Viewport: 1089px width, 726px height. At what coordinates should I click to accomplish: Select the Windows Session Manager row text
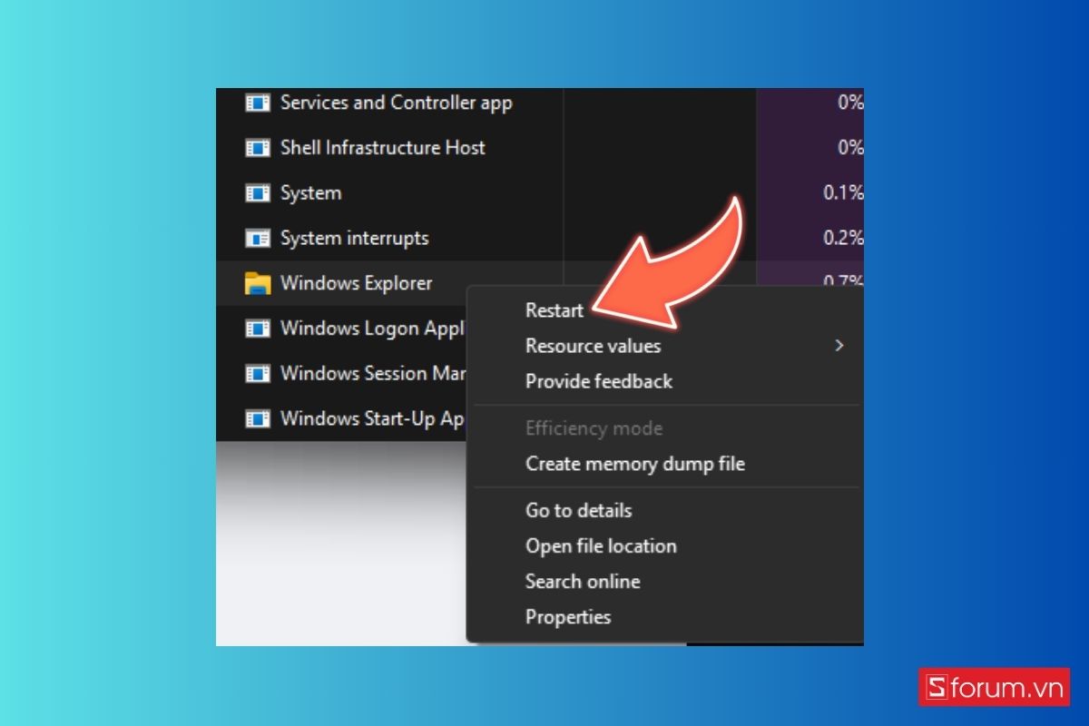tap(373, 373)
